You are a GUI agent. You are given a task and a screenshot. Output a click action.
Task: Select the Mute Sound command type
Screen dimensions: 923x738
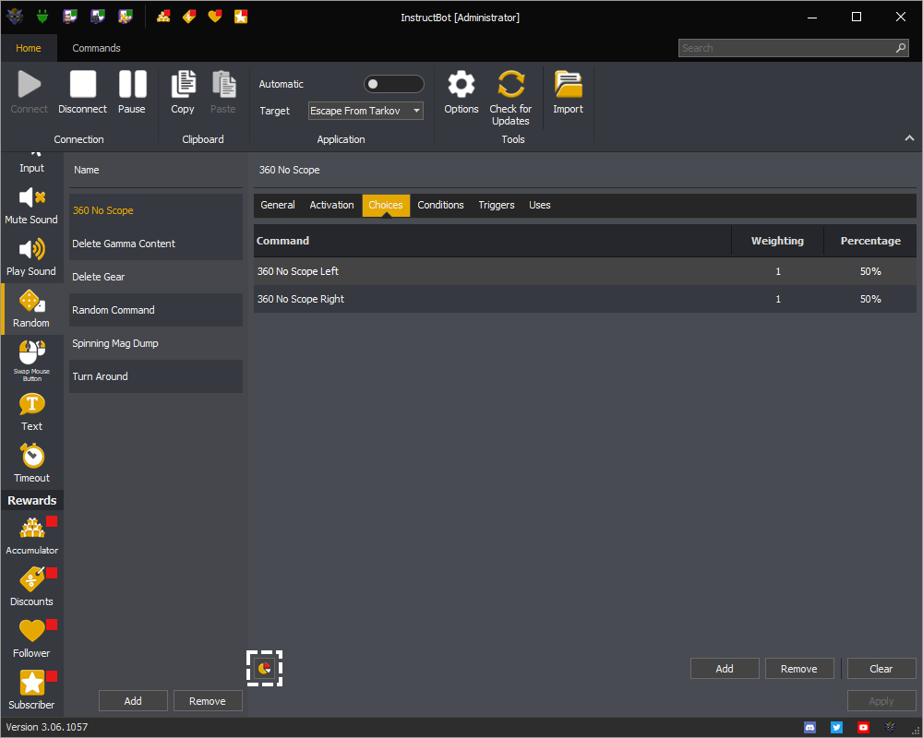click(x=31, y=206)
